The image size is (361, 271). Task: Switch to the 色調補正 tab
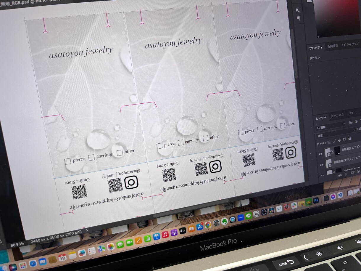tap(333, 46)
